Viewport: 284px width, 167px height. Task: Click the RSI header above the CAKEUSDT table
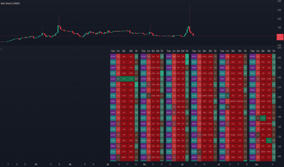[x=162, y=51]
